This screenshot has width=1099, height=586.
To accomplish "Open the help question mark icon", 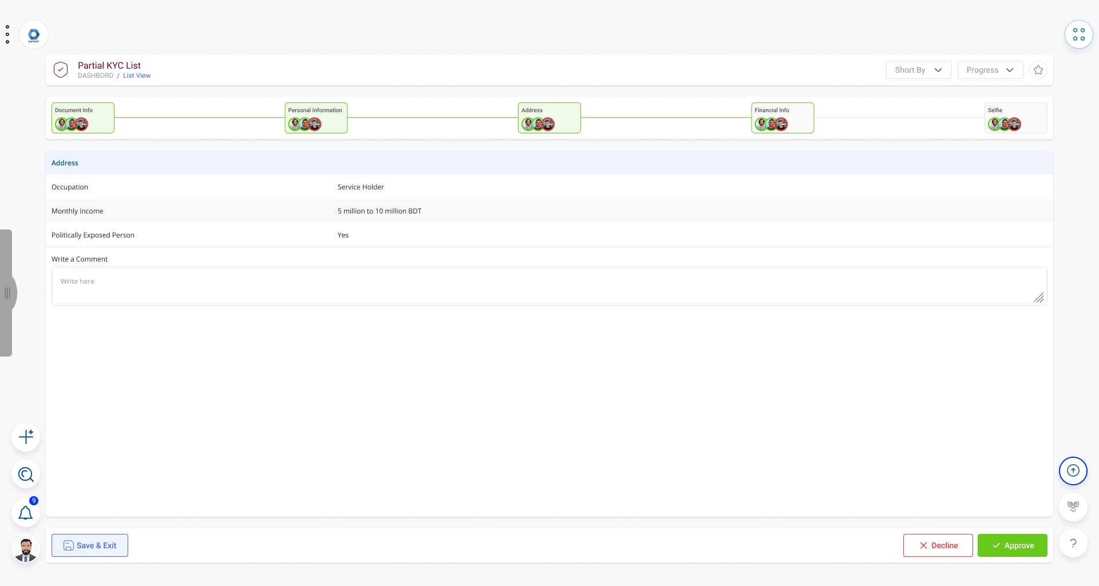I will click(x=1073, y=543).
